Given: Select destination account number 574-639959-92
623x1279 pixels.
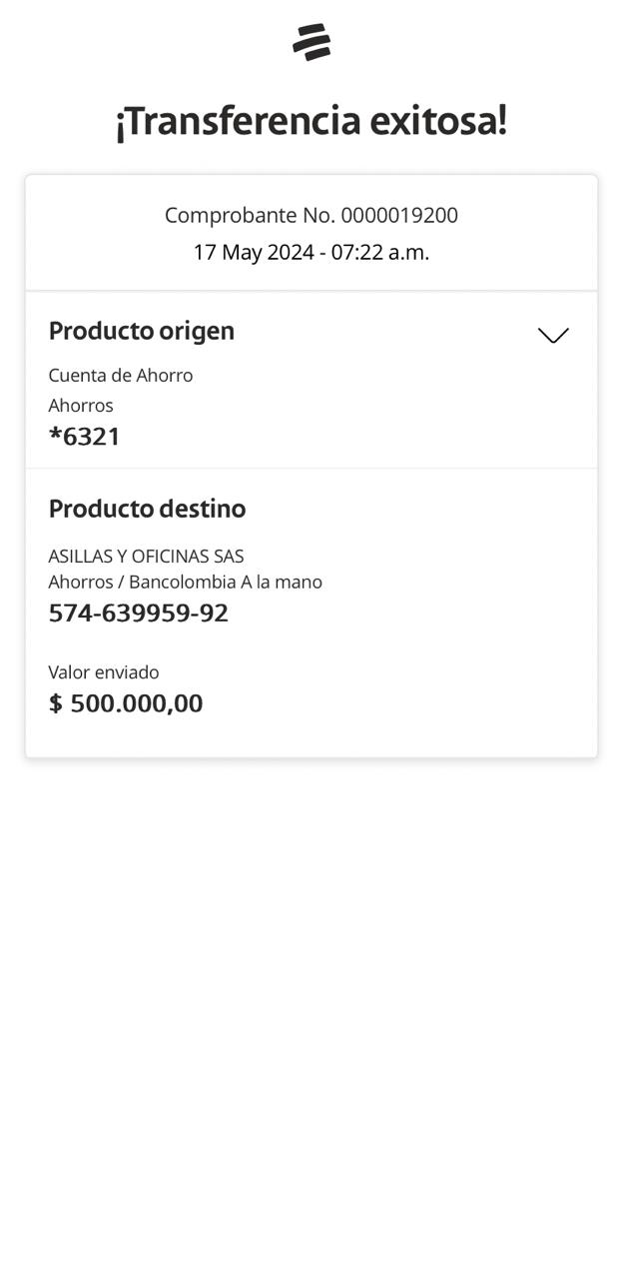Looking at the screenshot, I should [139, 613].
